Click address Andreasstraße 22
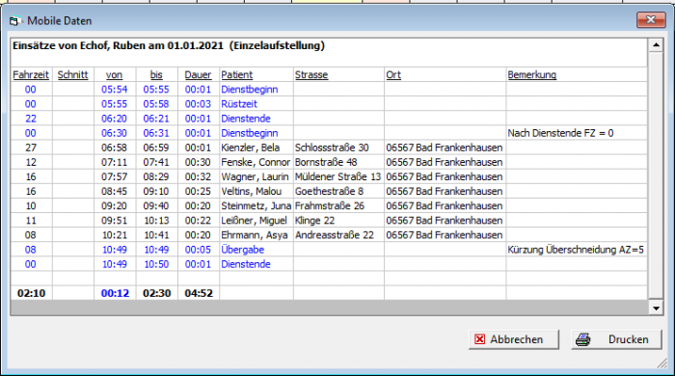This screenshot has height=376, width=675. click(x=335, y=235)
